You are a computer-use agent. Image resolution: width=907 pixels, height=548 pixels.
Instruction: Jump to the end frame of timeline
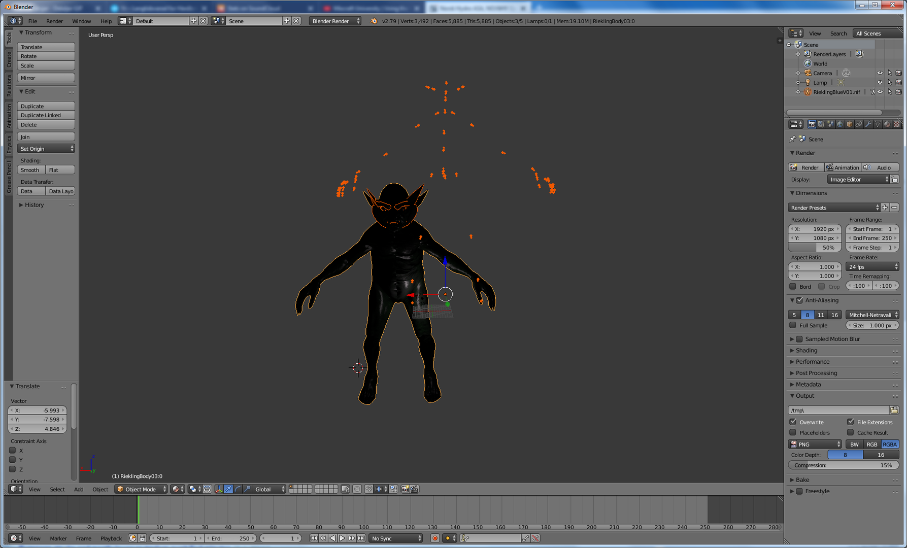point(361,538)
